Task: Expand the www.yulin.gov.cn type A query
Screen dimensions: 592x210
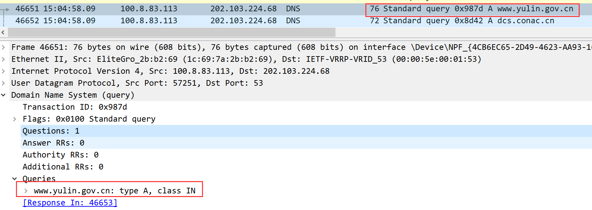Action: pyautogui.click(x=26, y=191)
